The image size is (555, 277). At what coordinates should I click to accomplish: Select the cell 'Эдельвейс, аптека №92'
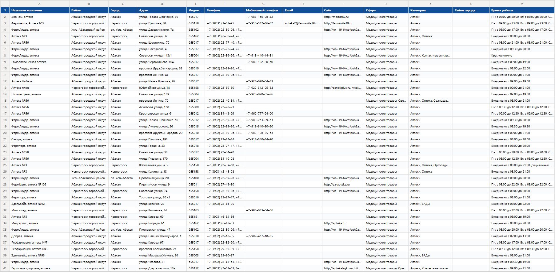coord(39,204)
